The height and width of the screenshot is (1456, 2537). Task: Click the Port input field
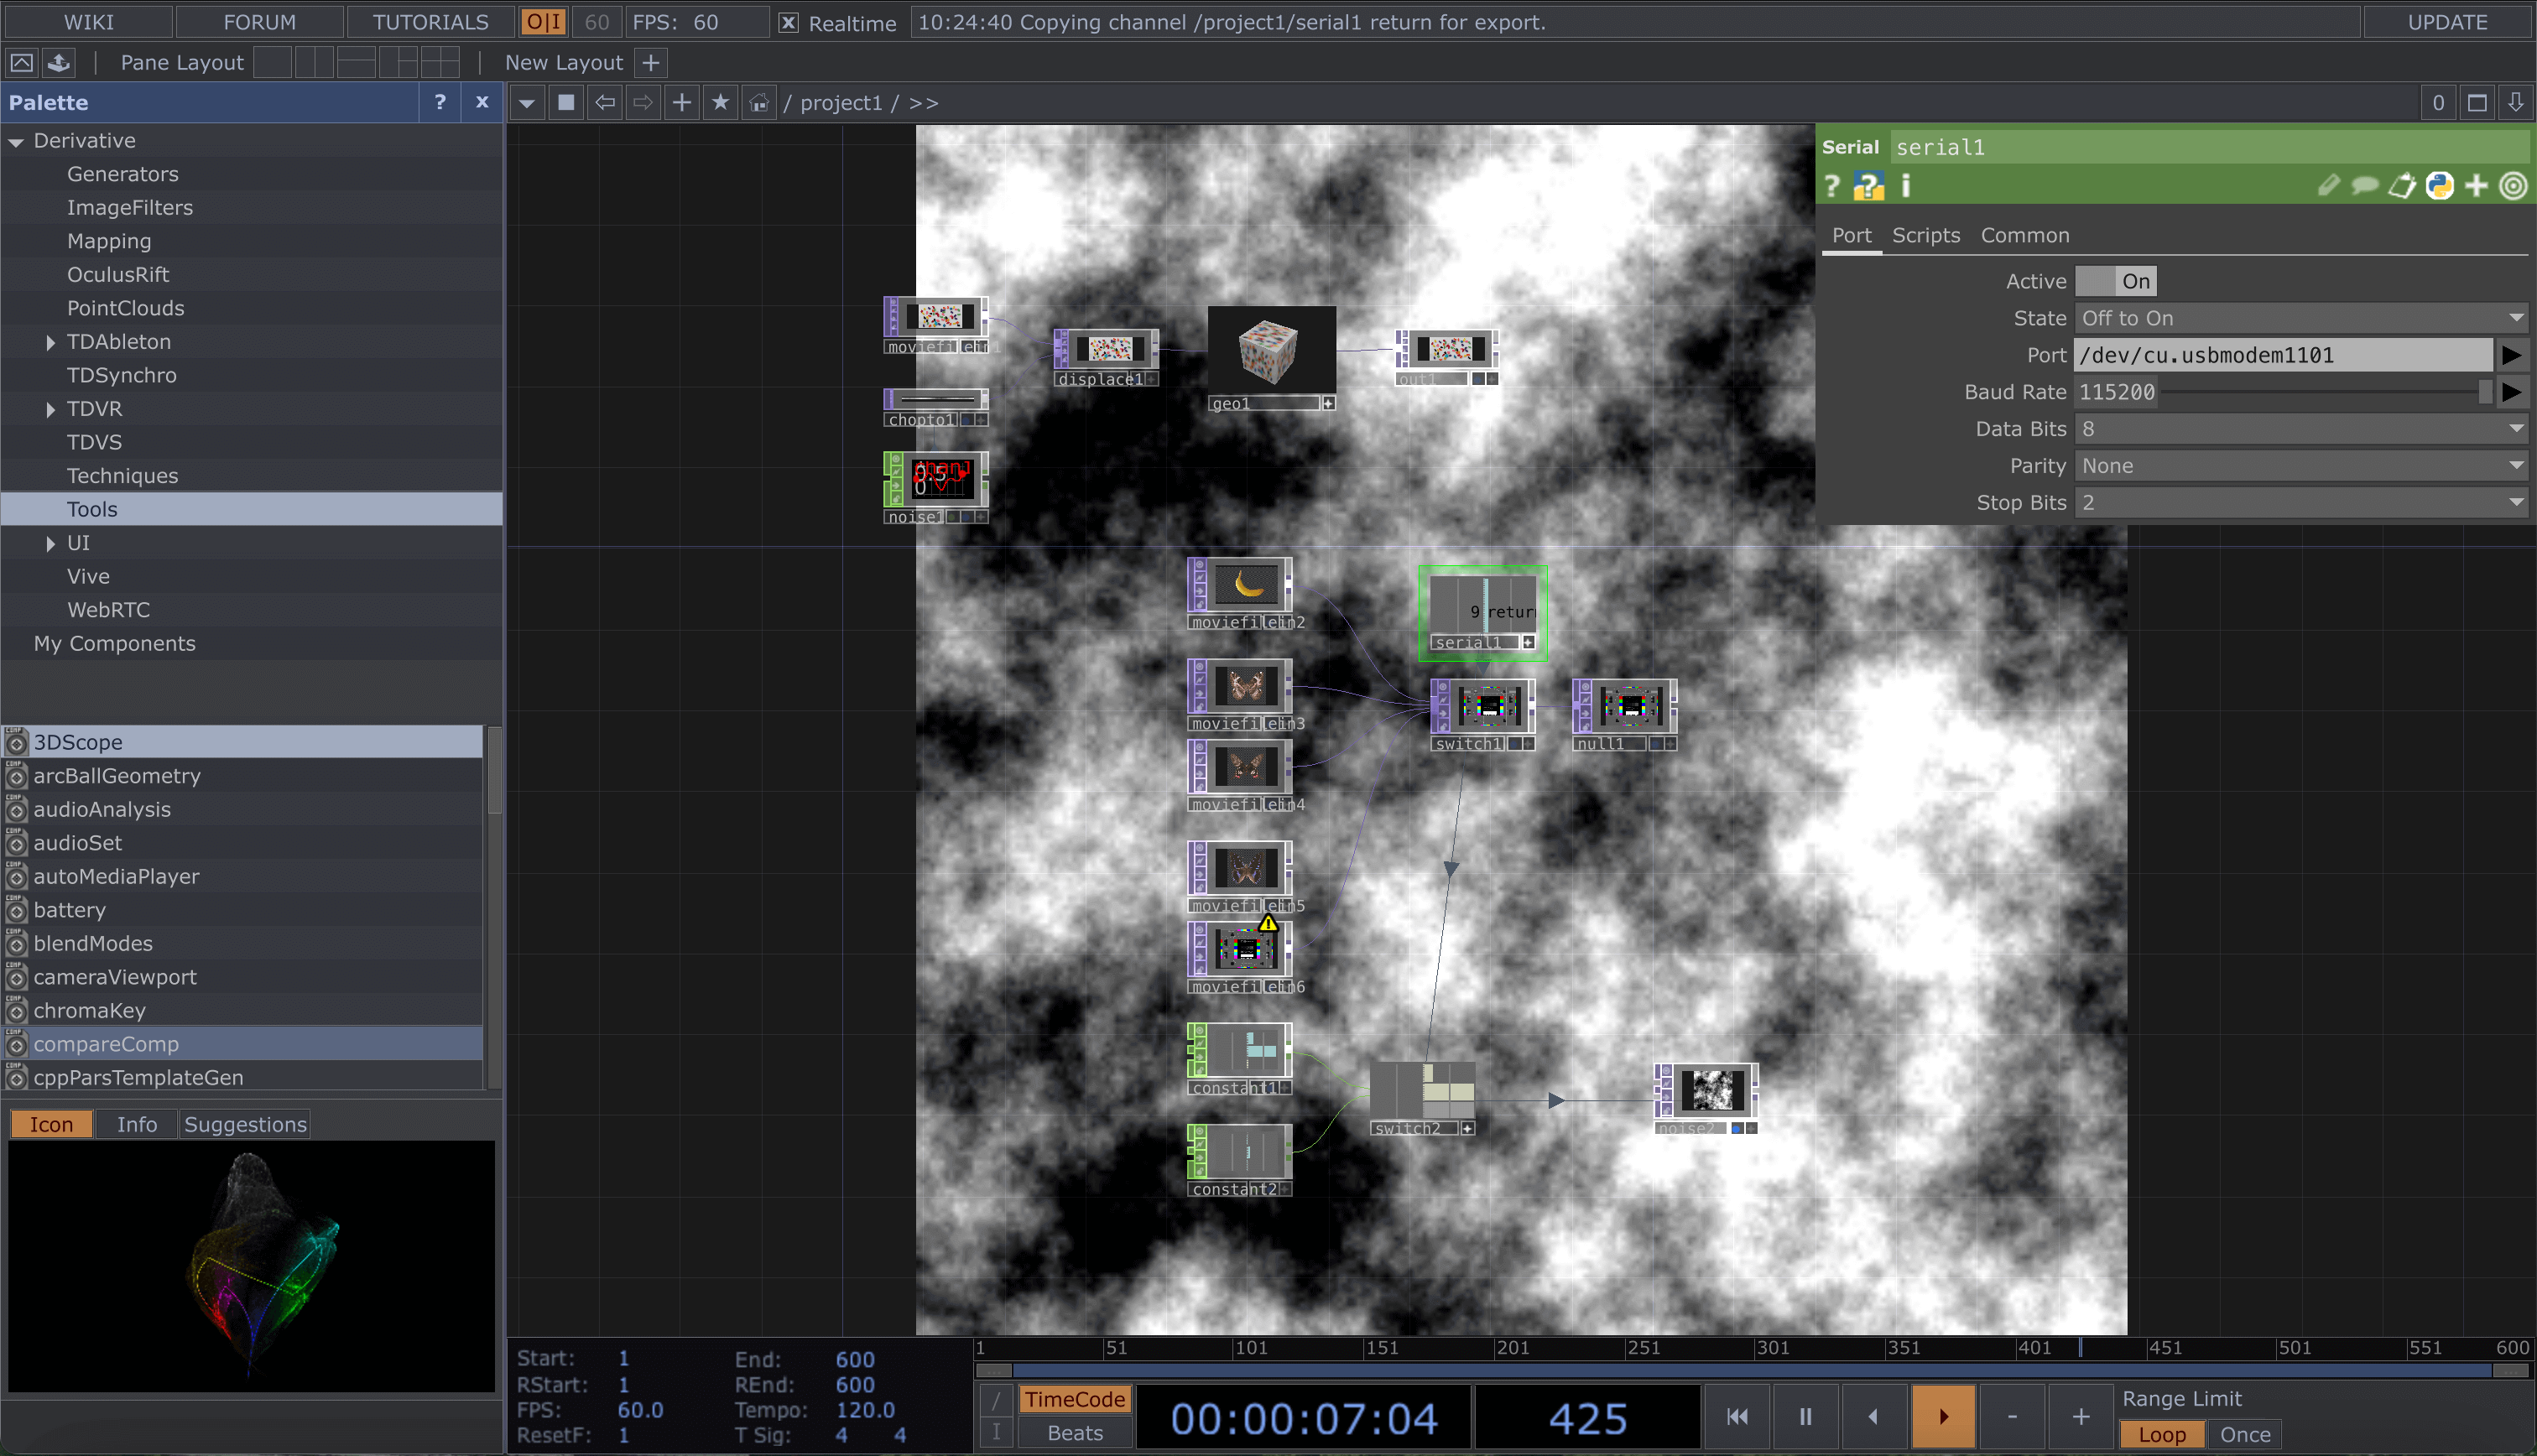pyautogui.click(x=2282, y=355)
